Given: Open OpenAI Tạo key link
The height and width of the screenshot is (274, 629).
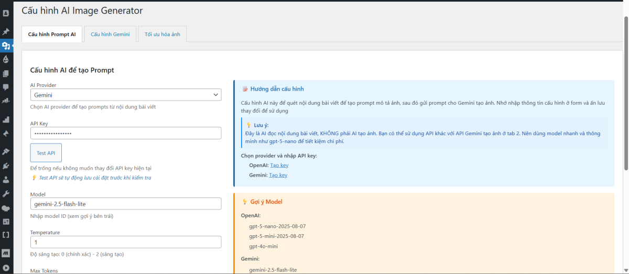Looking at the screenshot, I should 279,166.
